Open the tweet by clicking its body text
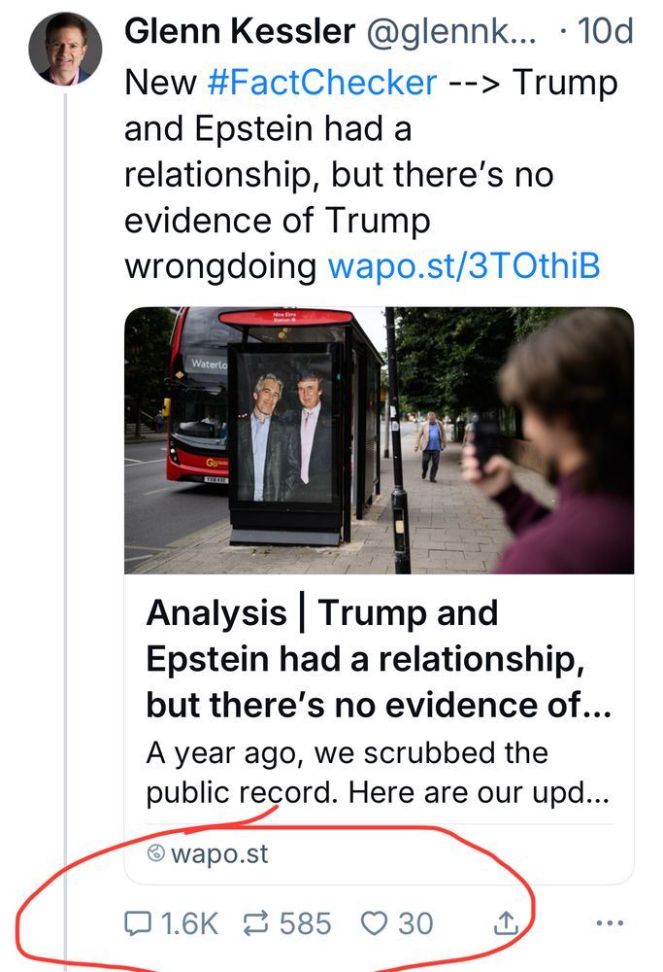This screenshot has height=972, width=663. 371,174
